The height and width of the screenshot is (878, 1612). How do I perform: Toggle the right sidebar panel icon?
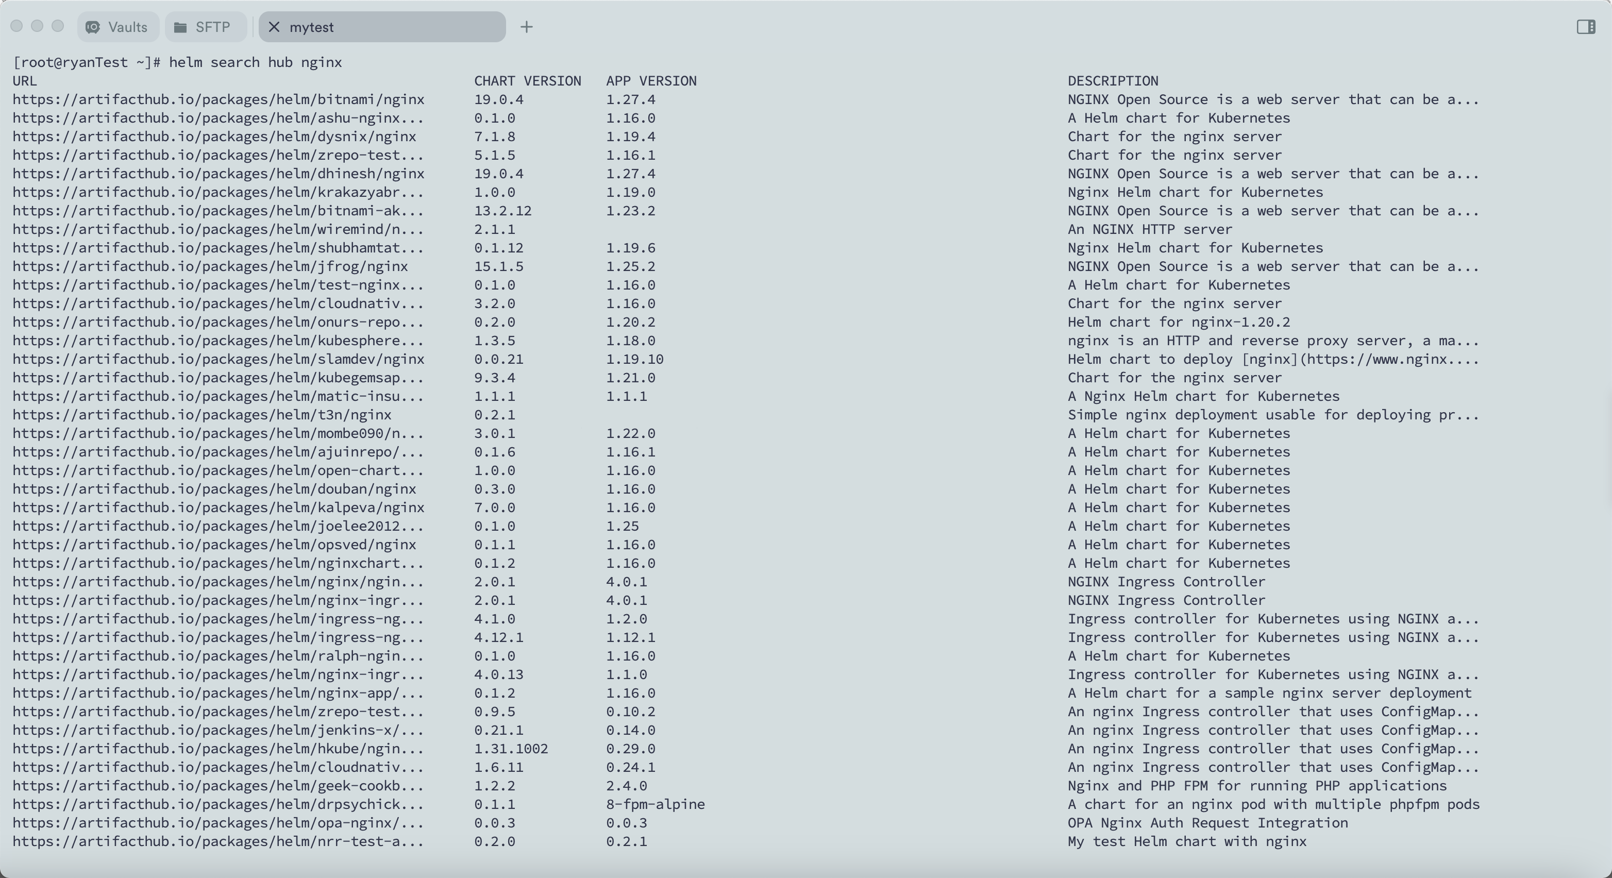(1585, 27)
